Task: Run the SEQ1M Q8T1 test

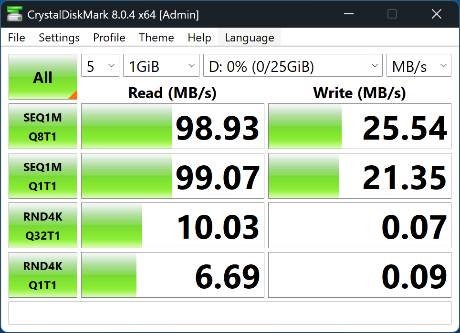Action: pos(43,126)
